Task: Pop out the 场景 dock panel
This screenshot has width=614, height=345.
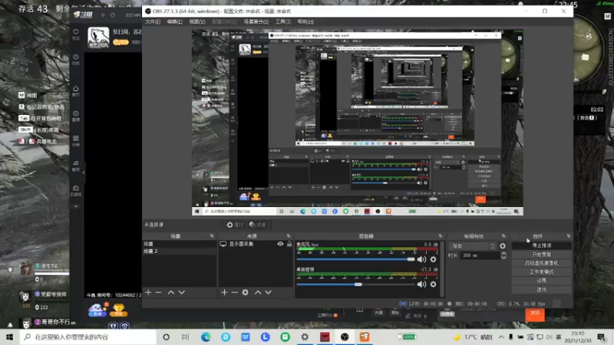Action: pyautogui.click(x=212, y=236)
